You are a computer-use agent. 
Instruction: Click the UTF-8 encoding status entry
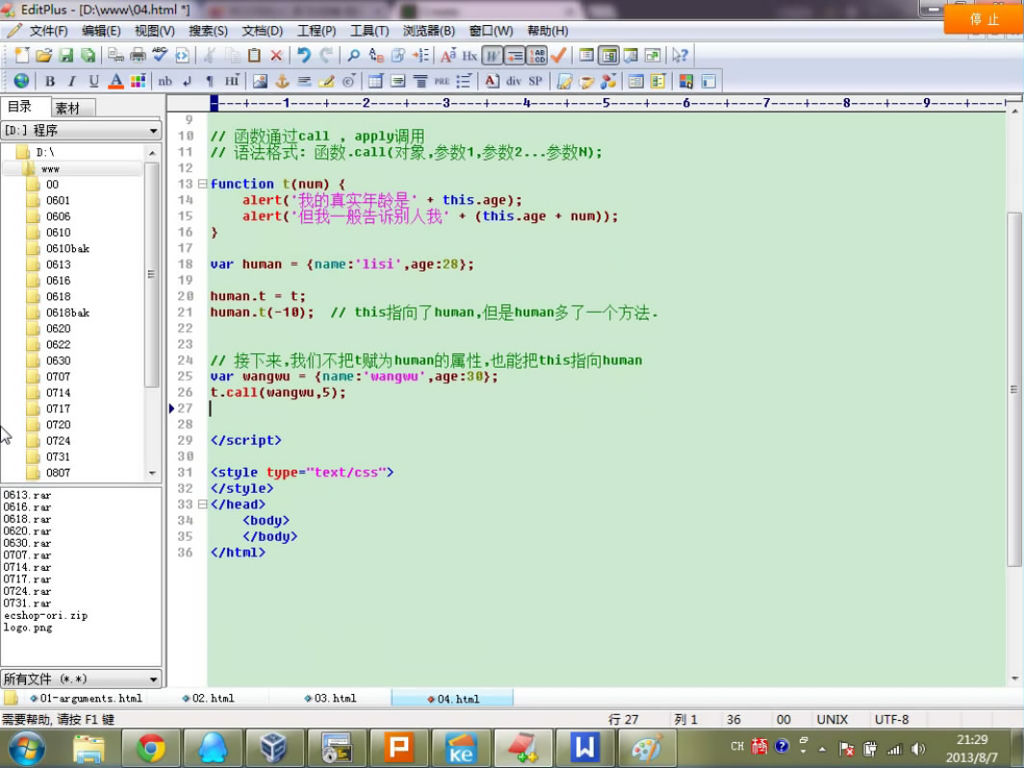coord(891,719)
